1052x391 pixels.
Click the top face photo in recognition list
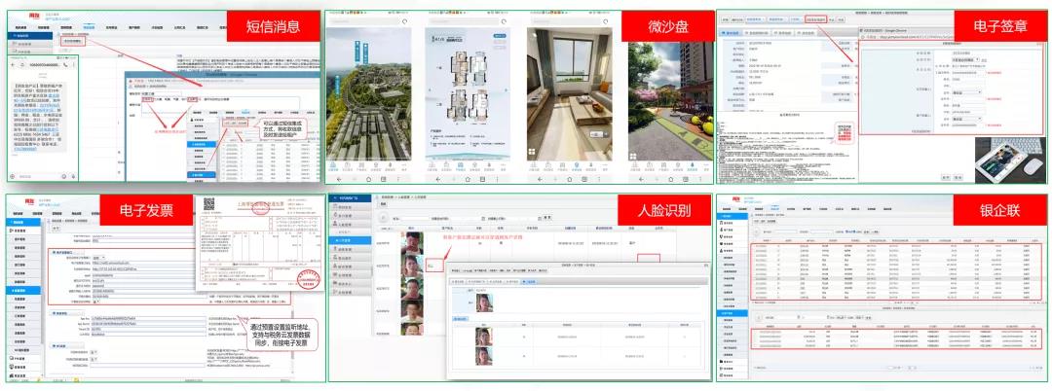[x=414, y=243]
